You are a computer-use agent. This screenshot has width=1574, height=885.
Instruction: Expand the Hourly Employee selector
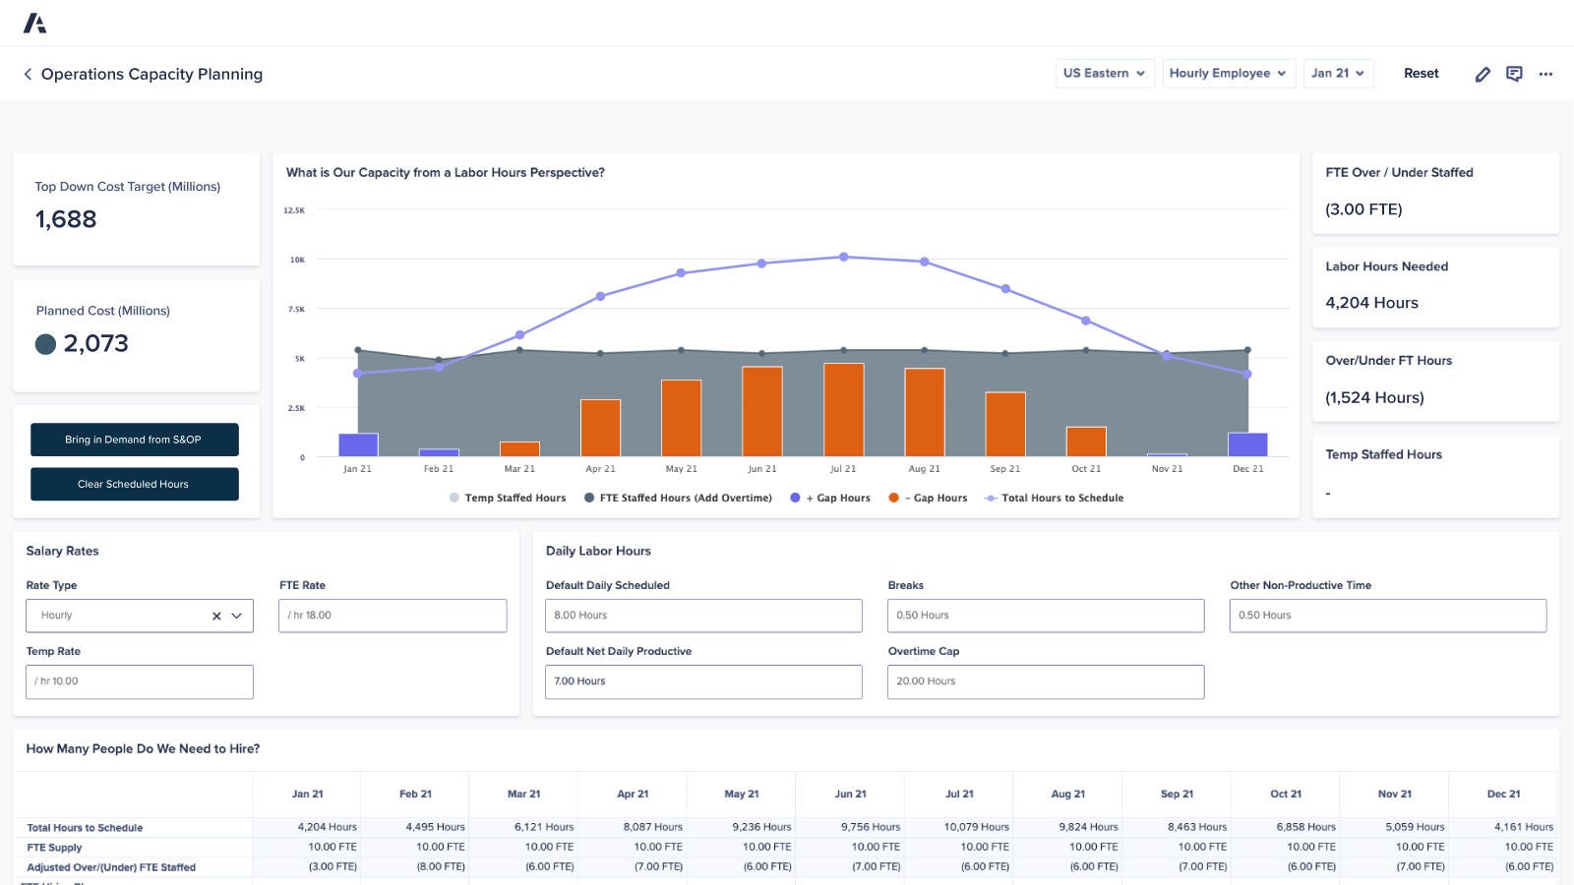pos(1228,73)
